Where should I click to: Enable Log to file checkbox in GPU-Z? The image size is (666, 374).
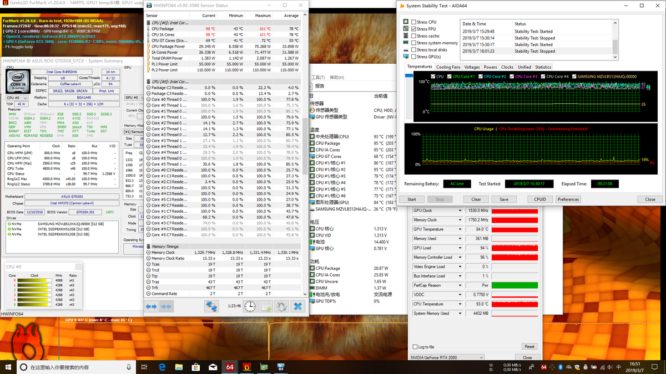pos(415,347)
